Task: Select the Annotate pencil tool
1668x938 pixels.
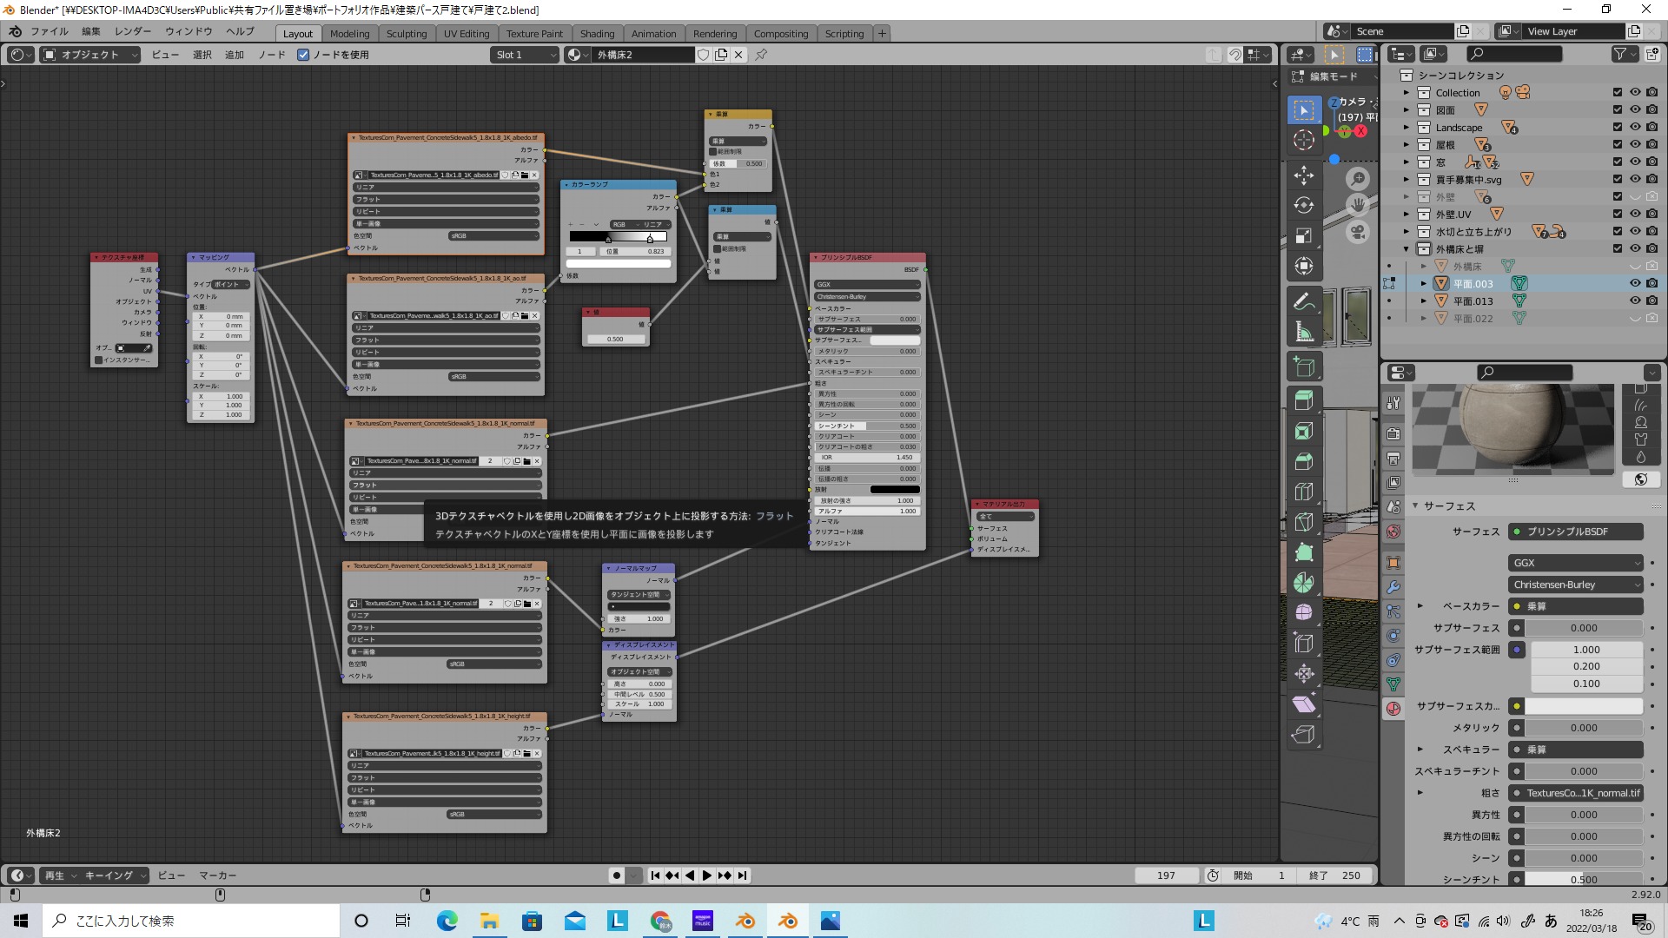Action: tap(1303, 301)
